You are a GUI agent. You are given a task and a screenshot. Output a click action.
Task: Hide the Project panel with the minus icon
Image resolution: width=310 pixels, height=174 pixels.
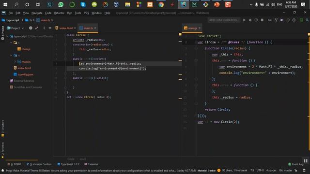coord(50,28)
